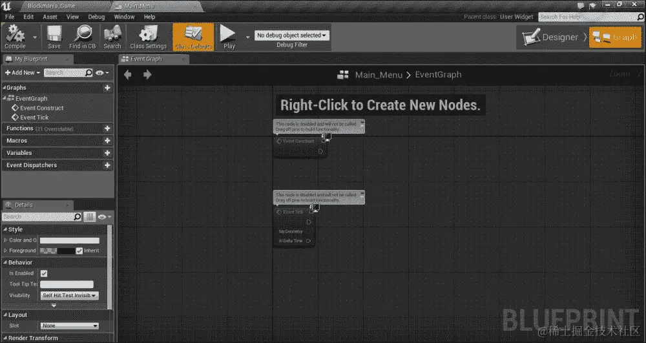Select EventGraph in the Graphs tree
646x343 pixels.
(x=31, y=98)
